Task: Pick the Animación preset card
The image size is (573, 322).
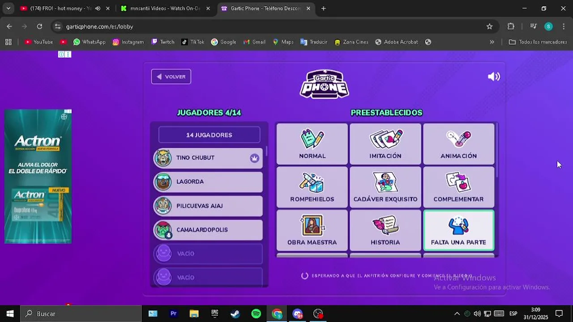Action: point(458,144)
